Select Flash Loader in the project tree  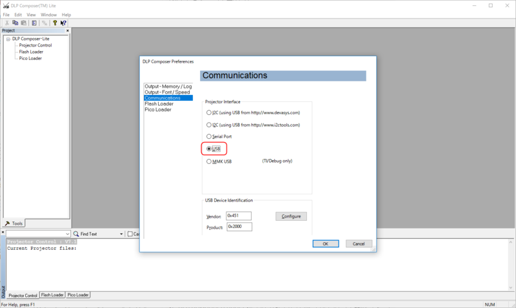[31, 52]
